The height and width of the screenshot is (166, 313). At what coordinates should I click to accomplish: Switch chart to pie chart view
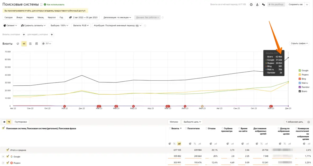point(18,44)
